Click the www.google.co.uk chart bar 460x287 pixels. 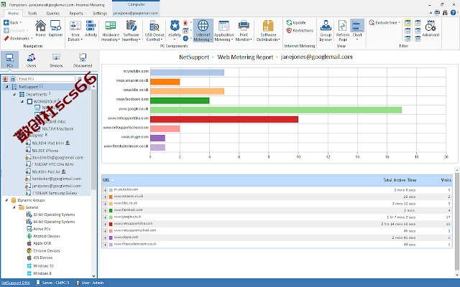pyautogui.click(x=276, y=110)
